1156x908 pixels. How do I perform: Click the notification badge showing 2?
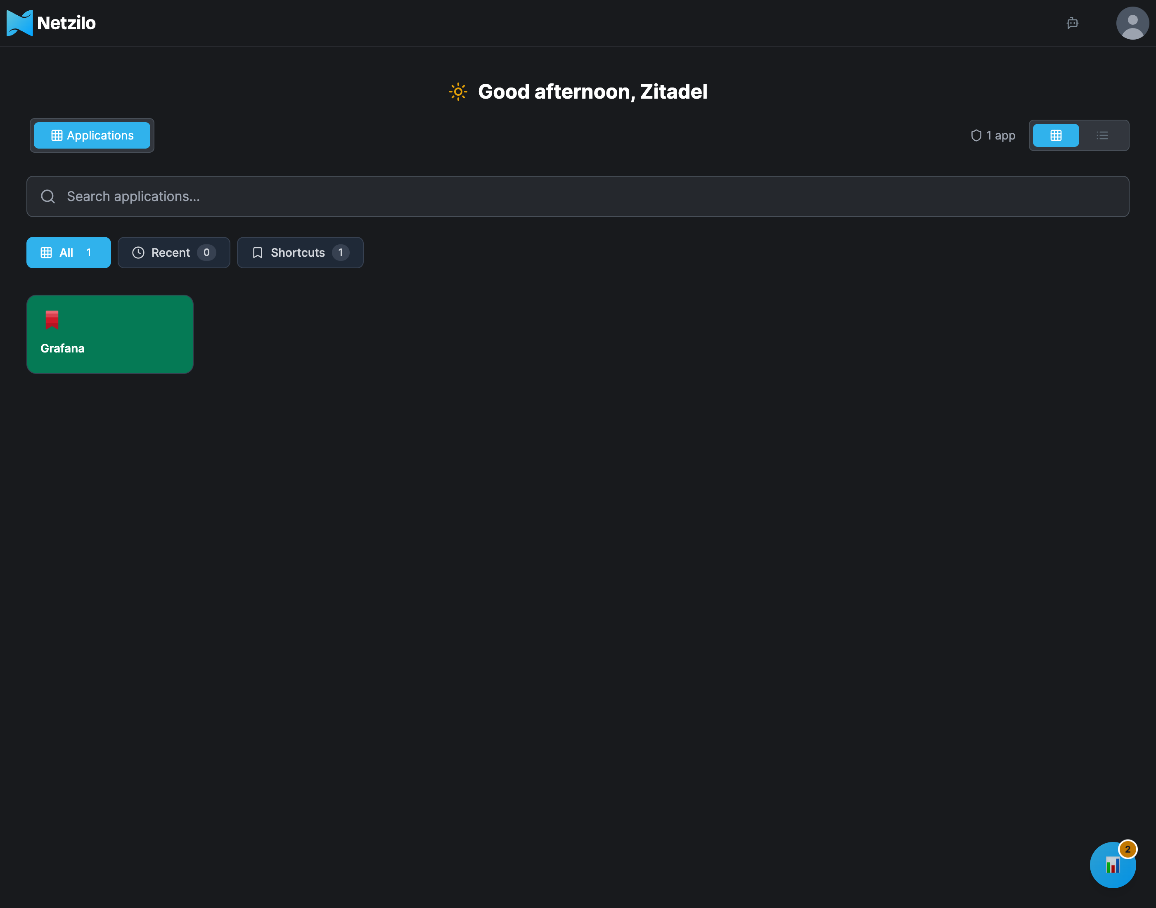[1128, 849]
